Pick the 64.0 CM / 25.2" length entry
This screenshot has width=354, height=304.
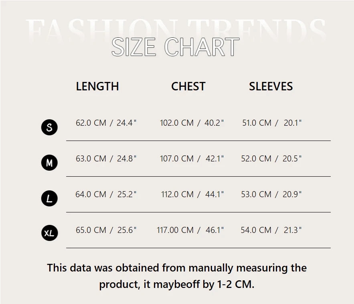[x=106, y=194]
